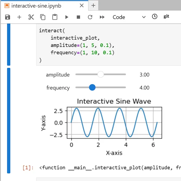Image resolution: width=181 pixels, height=181 pixels.
Task: Insert a new cell with plus icon
Action: coord(19,17)
